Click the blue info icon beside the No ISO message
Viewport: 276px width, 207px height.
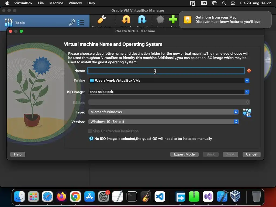point(91,139)
